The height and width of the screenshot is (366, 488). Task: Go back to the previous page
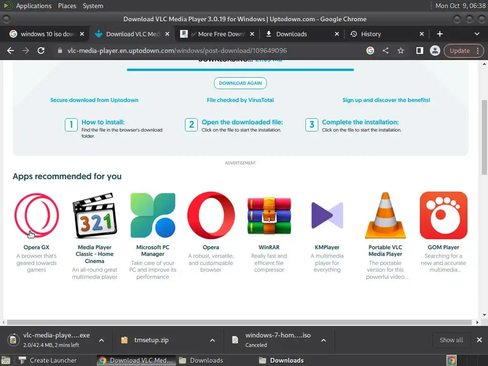[10, 51]
